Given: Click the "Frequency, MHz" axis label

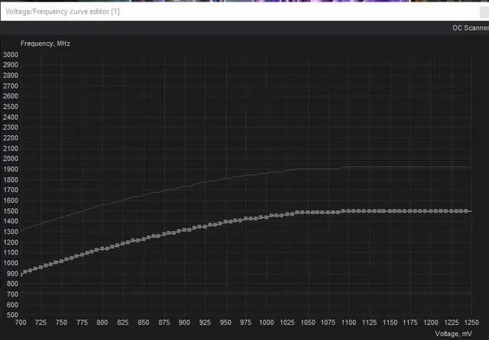Looking at the screenshot, I should [45, 43].
